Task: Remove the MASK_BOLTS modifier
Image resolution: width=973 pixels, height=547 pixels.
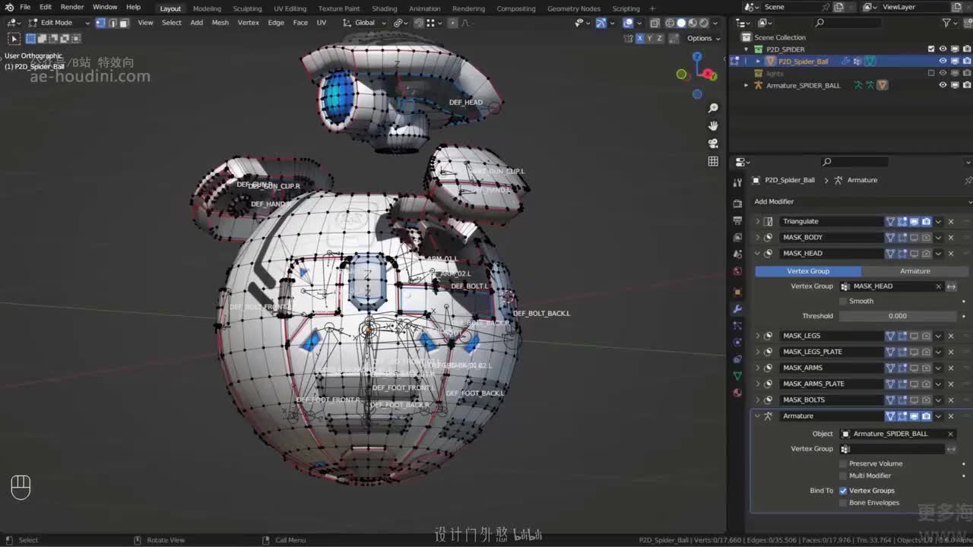Action: 950,400
